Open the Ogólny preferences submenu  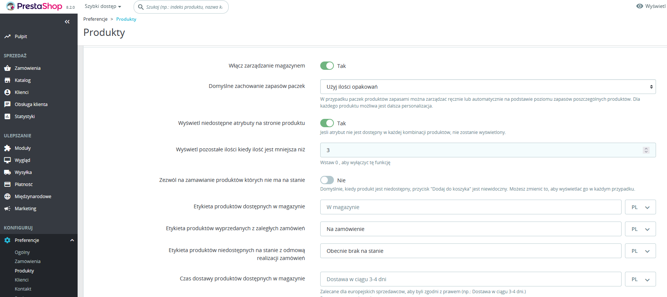[22, 252]
